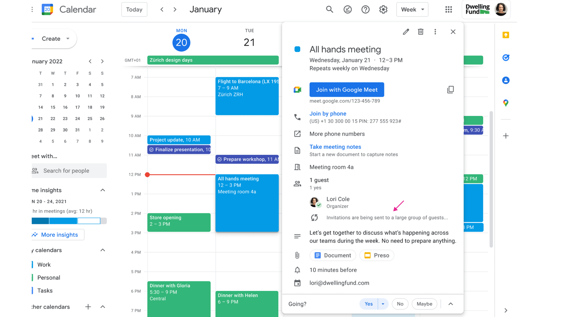The height and width of the screenshot is (317, 564).
Task: Copy the Google Meet joining info icon
Action: pyautogui.click(x=451, y=90)
